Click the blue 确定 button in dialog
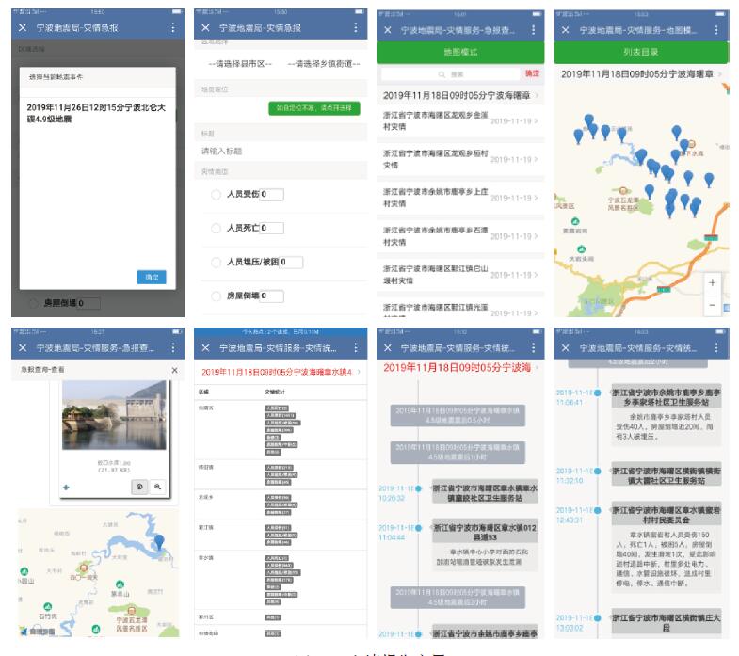 [x=152, y=277]
